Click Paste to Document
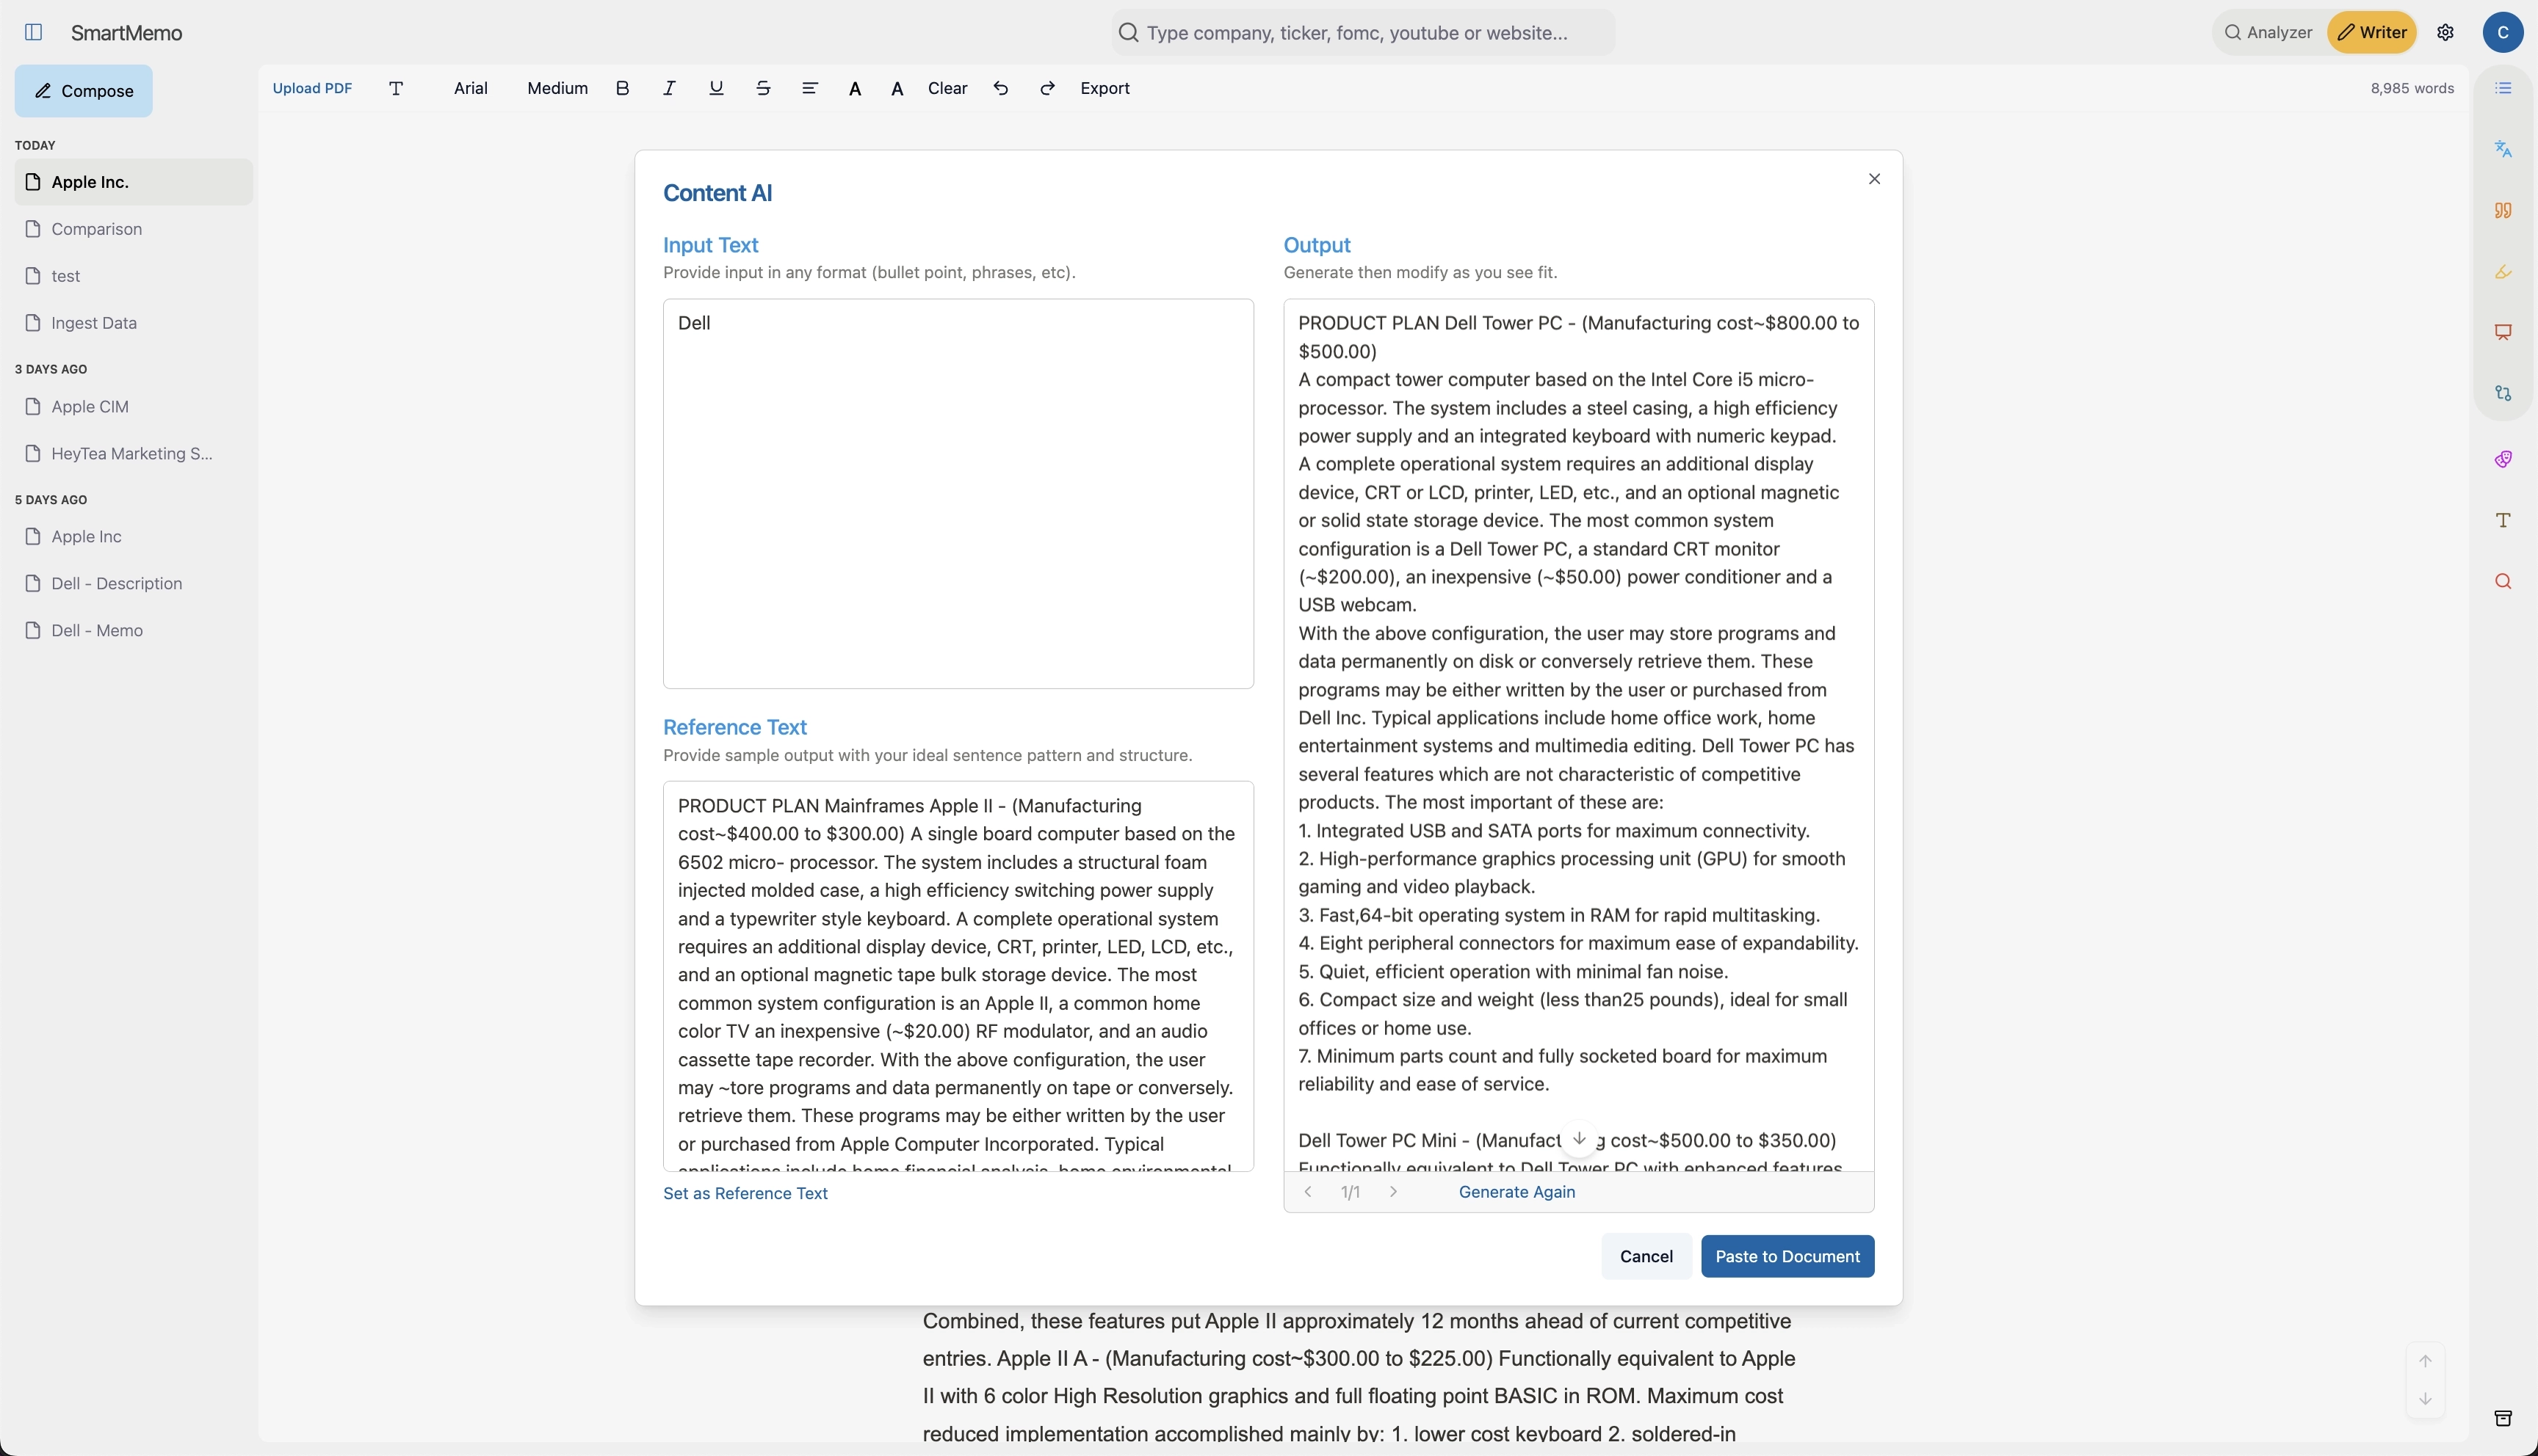The width and height of the screenshot is (2538, 1456). [1787, 1256]
